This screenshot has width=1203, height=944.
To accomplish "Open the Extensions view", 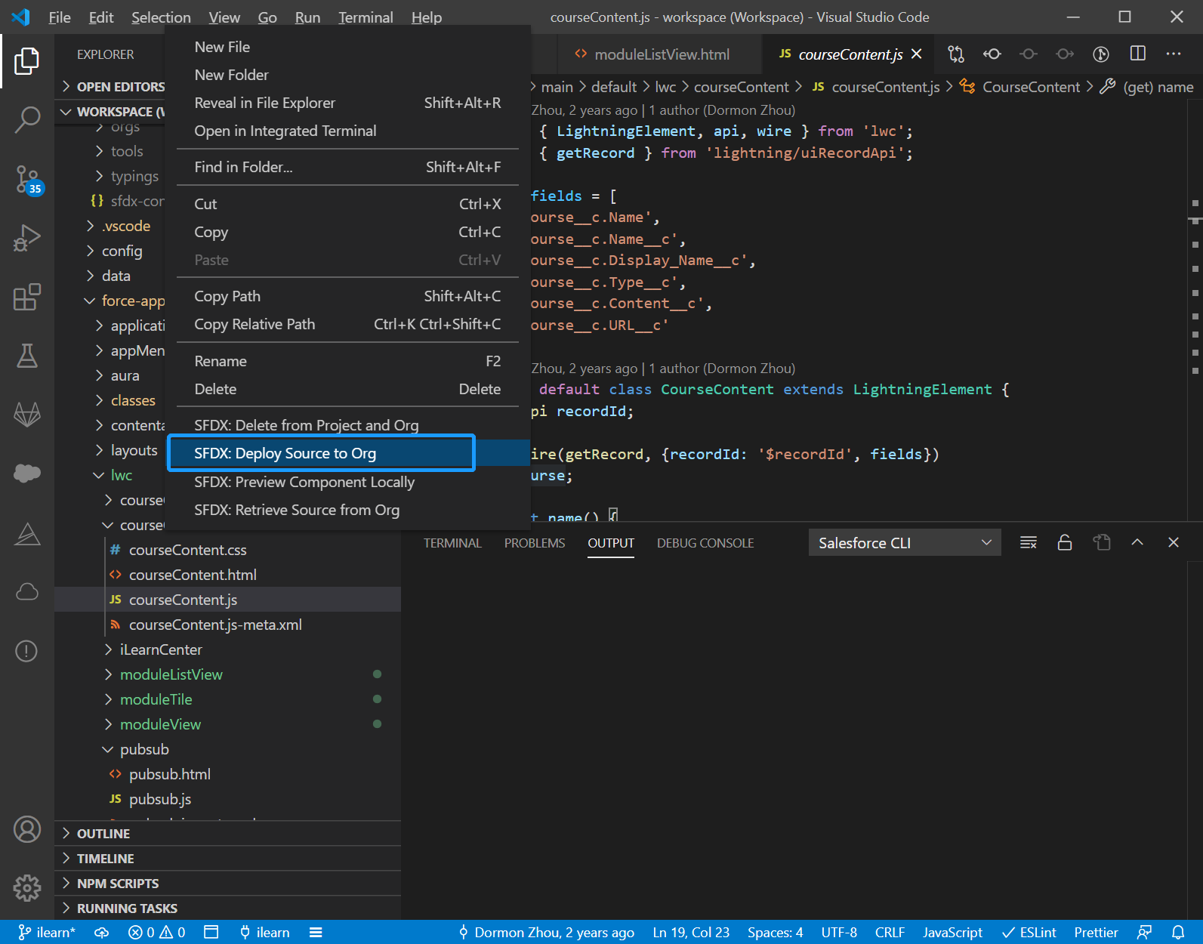I will [x=27, y=297].
